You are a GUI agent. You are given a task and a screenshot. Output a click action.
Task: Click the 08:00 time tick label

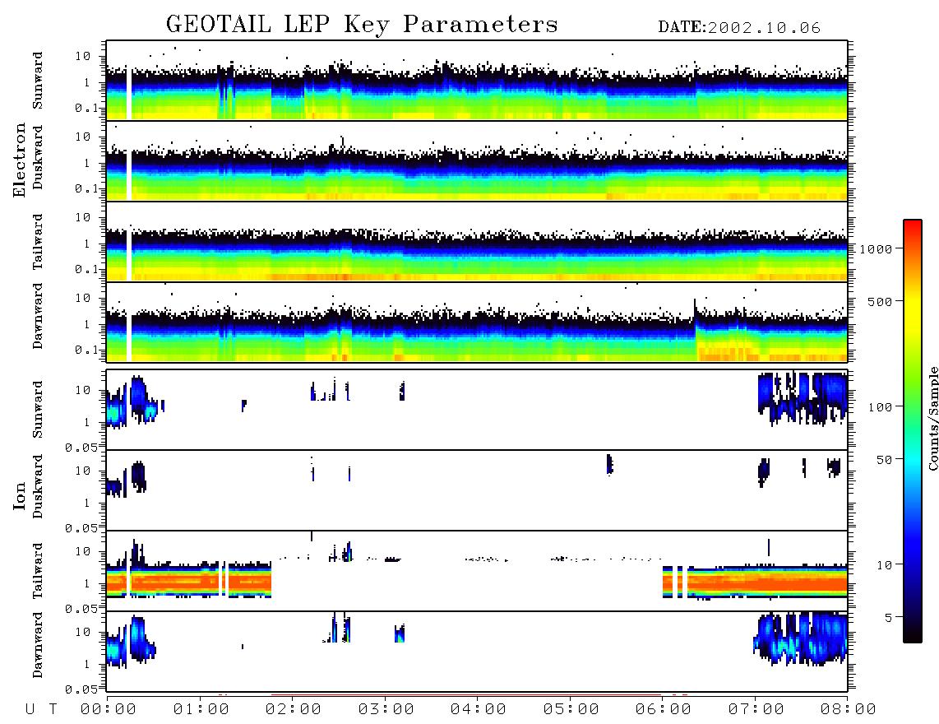[849, 710]
